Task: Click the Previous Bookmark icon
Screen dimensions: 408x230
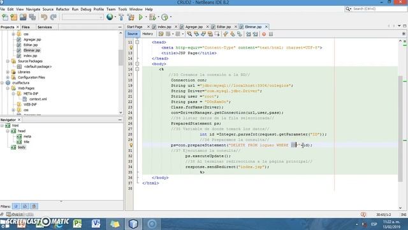Action: pos(226,34)
